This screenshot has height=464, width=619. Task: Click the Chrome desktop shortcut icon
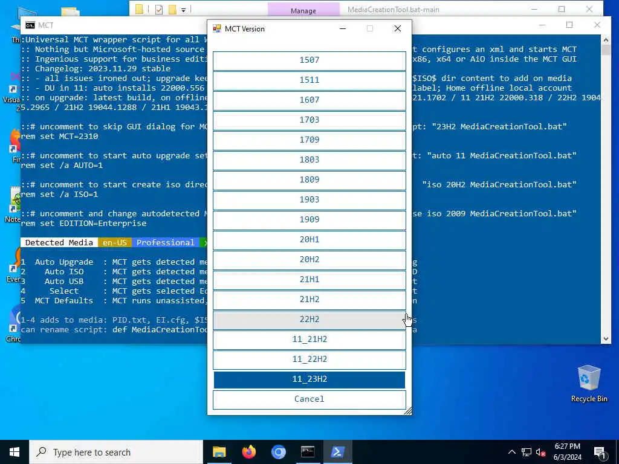(15, 320)
